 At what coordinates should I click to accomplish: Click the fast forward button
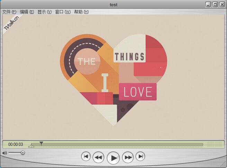128,157
